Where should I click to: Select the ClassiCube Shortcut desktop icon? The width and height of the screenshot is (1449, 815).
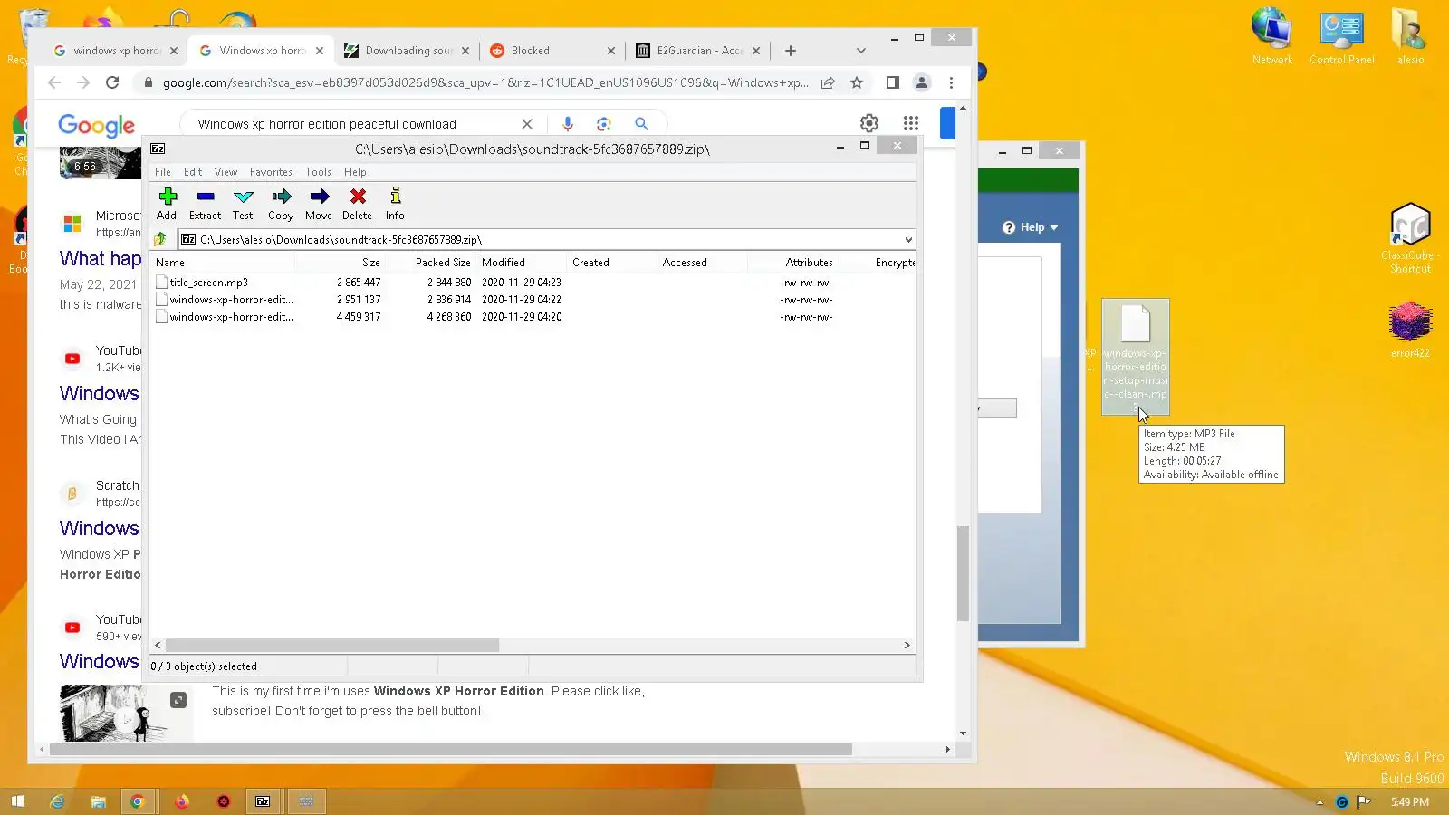click(1410, 237)
